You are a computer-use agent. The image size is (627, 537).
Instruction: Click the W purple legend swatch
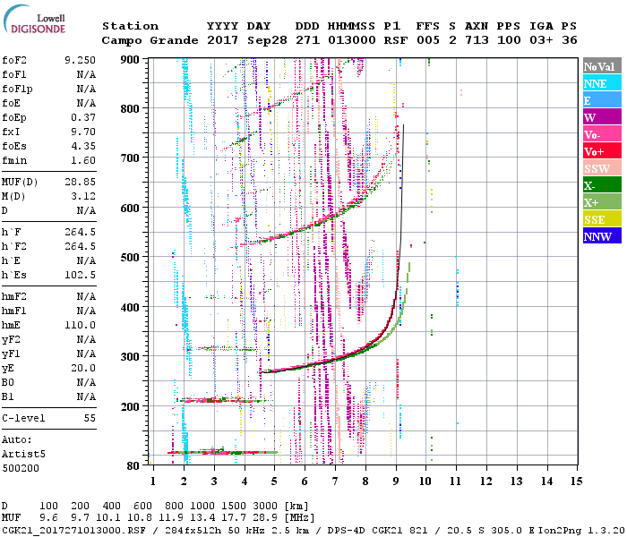(x=602, y=117)
